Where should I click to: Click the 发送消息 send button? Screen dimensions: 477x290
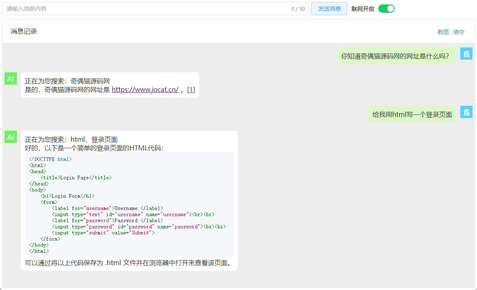point(329,9)
